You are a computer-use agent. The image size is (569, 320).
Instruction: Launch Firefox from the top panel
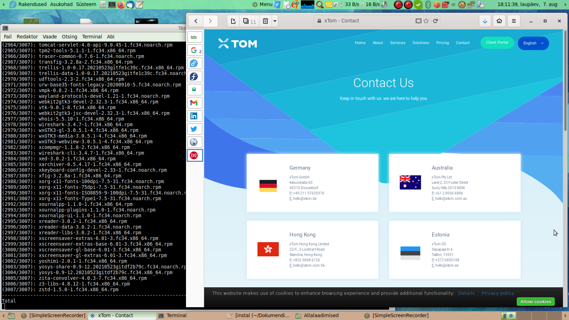coord(121,5)
